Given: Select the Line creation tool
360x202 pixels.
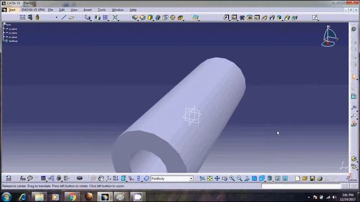Looking at the screenshot, I should [64, 17].
